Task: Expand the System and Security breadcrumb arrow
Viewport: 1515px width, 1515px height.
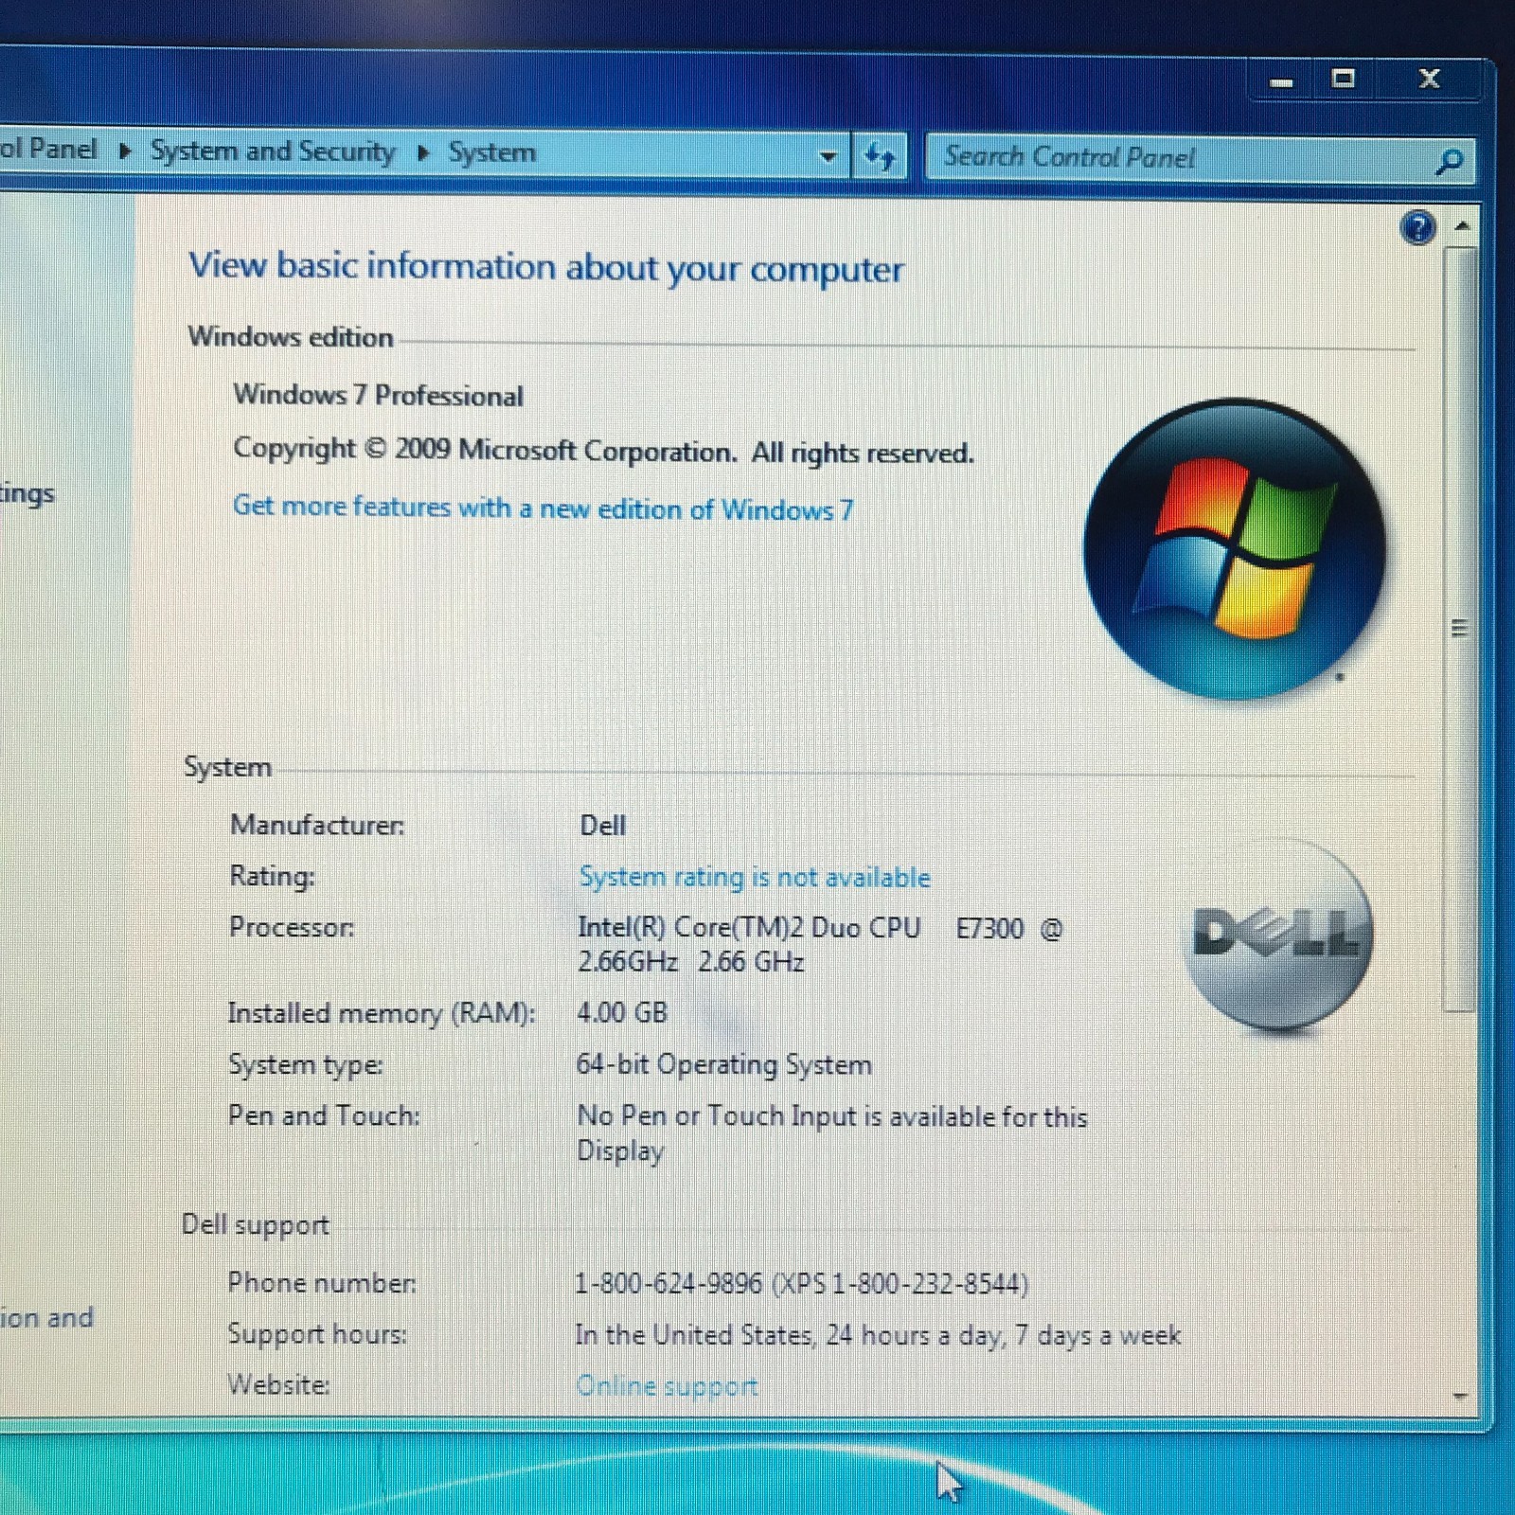Action: 423,152
